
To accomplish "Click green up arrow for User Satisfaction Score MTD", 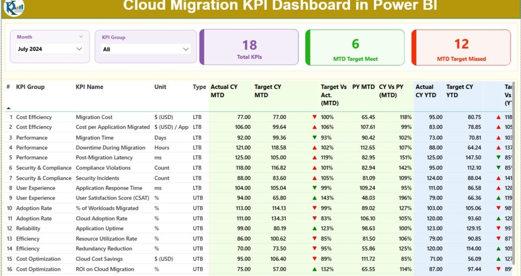I will pos(315,198).
